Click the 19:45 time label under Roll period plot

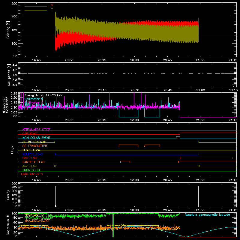[36, 90]
